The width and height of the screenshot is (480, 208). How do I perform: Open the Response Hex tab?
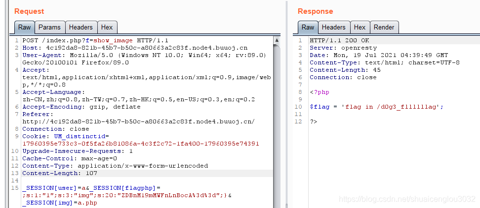pos(360,27)
